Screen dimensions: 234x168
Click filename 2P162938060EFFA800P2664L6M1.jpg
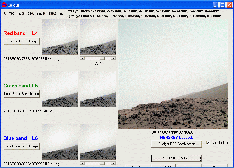pyautogui.click(x=31, y=164)
